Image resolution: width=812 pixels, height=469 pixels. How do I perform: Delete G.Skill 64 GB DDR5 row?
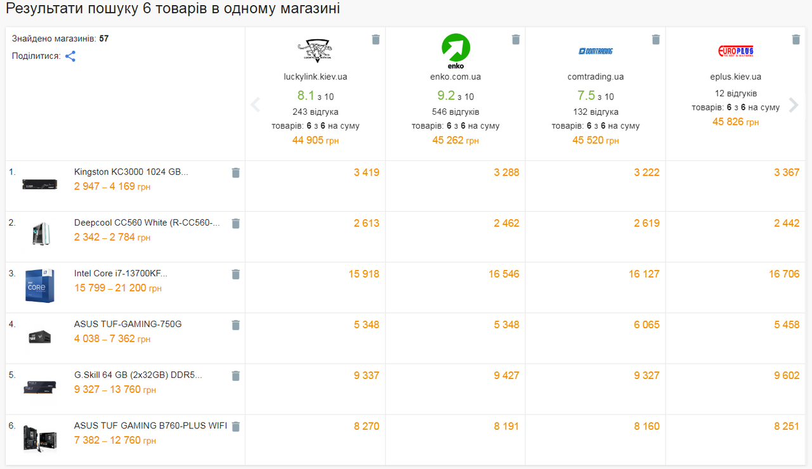point(235,375)
